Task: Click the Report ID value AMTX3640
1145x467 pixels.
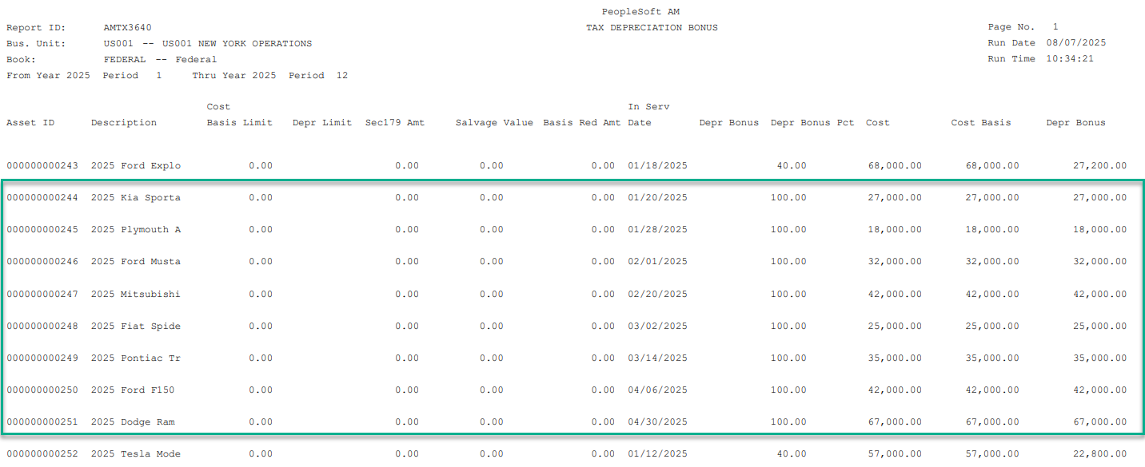Action: pos(127,28)
